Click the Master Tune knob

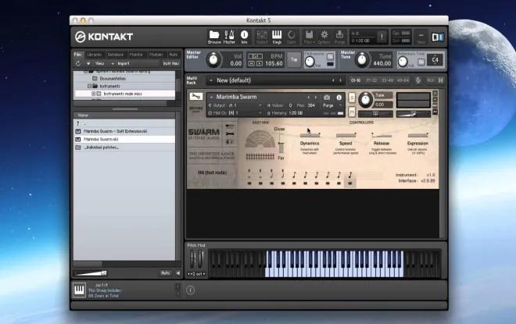362,59
